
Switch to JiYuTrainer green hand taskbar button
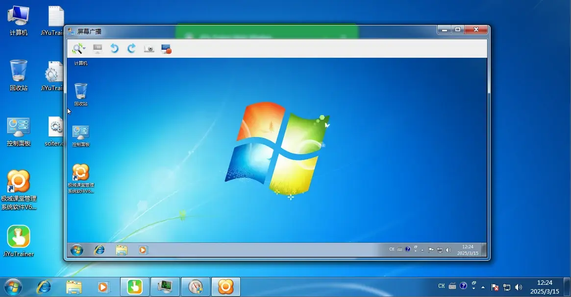point(135,287)
